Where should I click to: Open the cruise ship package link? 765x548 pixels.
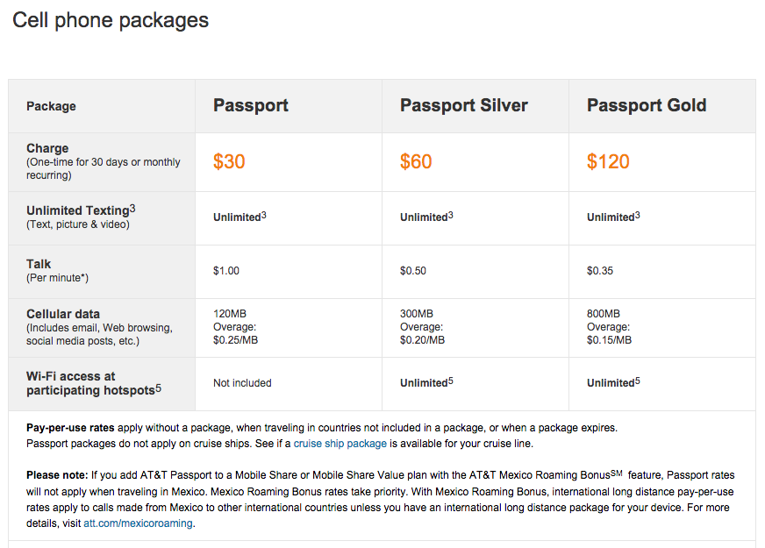[340, 444]
